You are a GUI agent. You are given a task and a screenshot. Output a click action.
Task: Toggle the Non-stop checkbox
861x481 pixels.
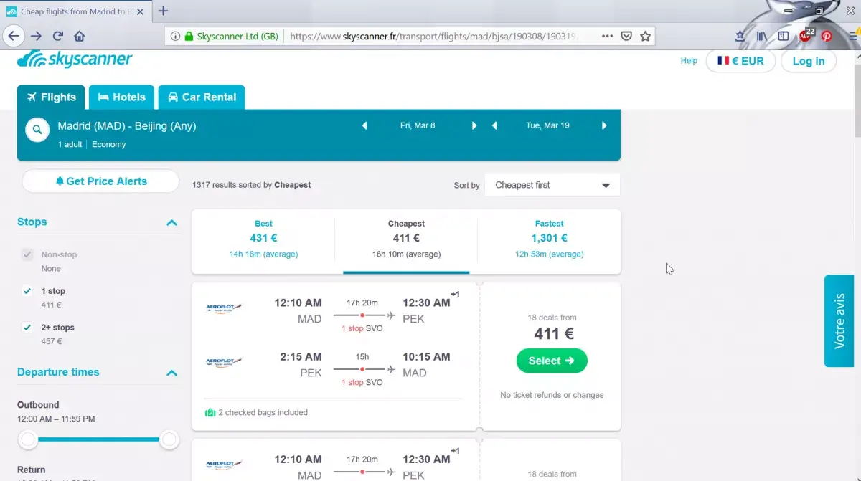click(x=27, y=254)
